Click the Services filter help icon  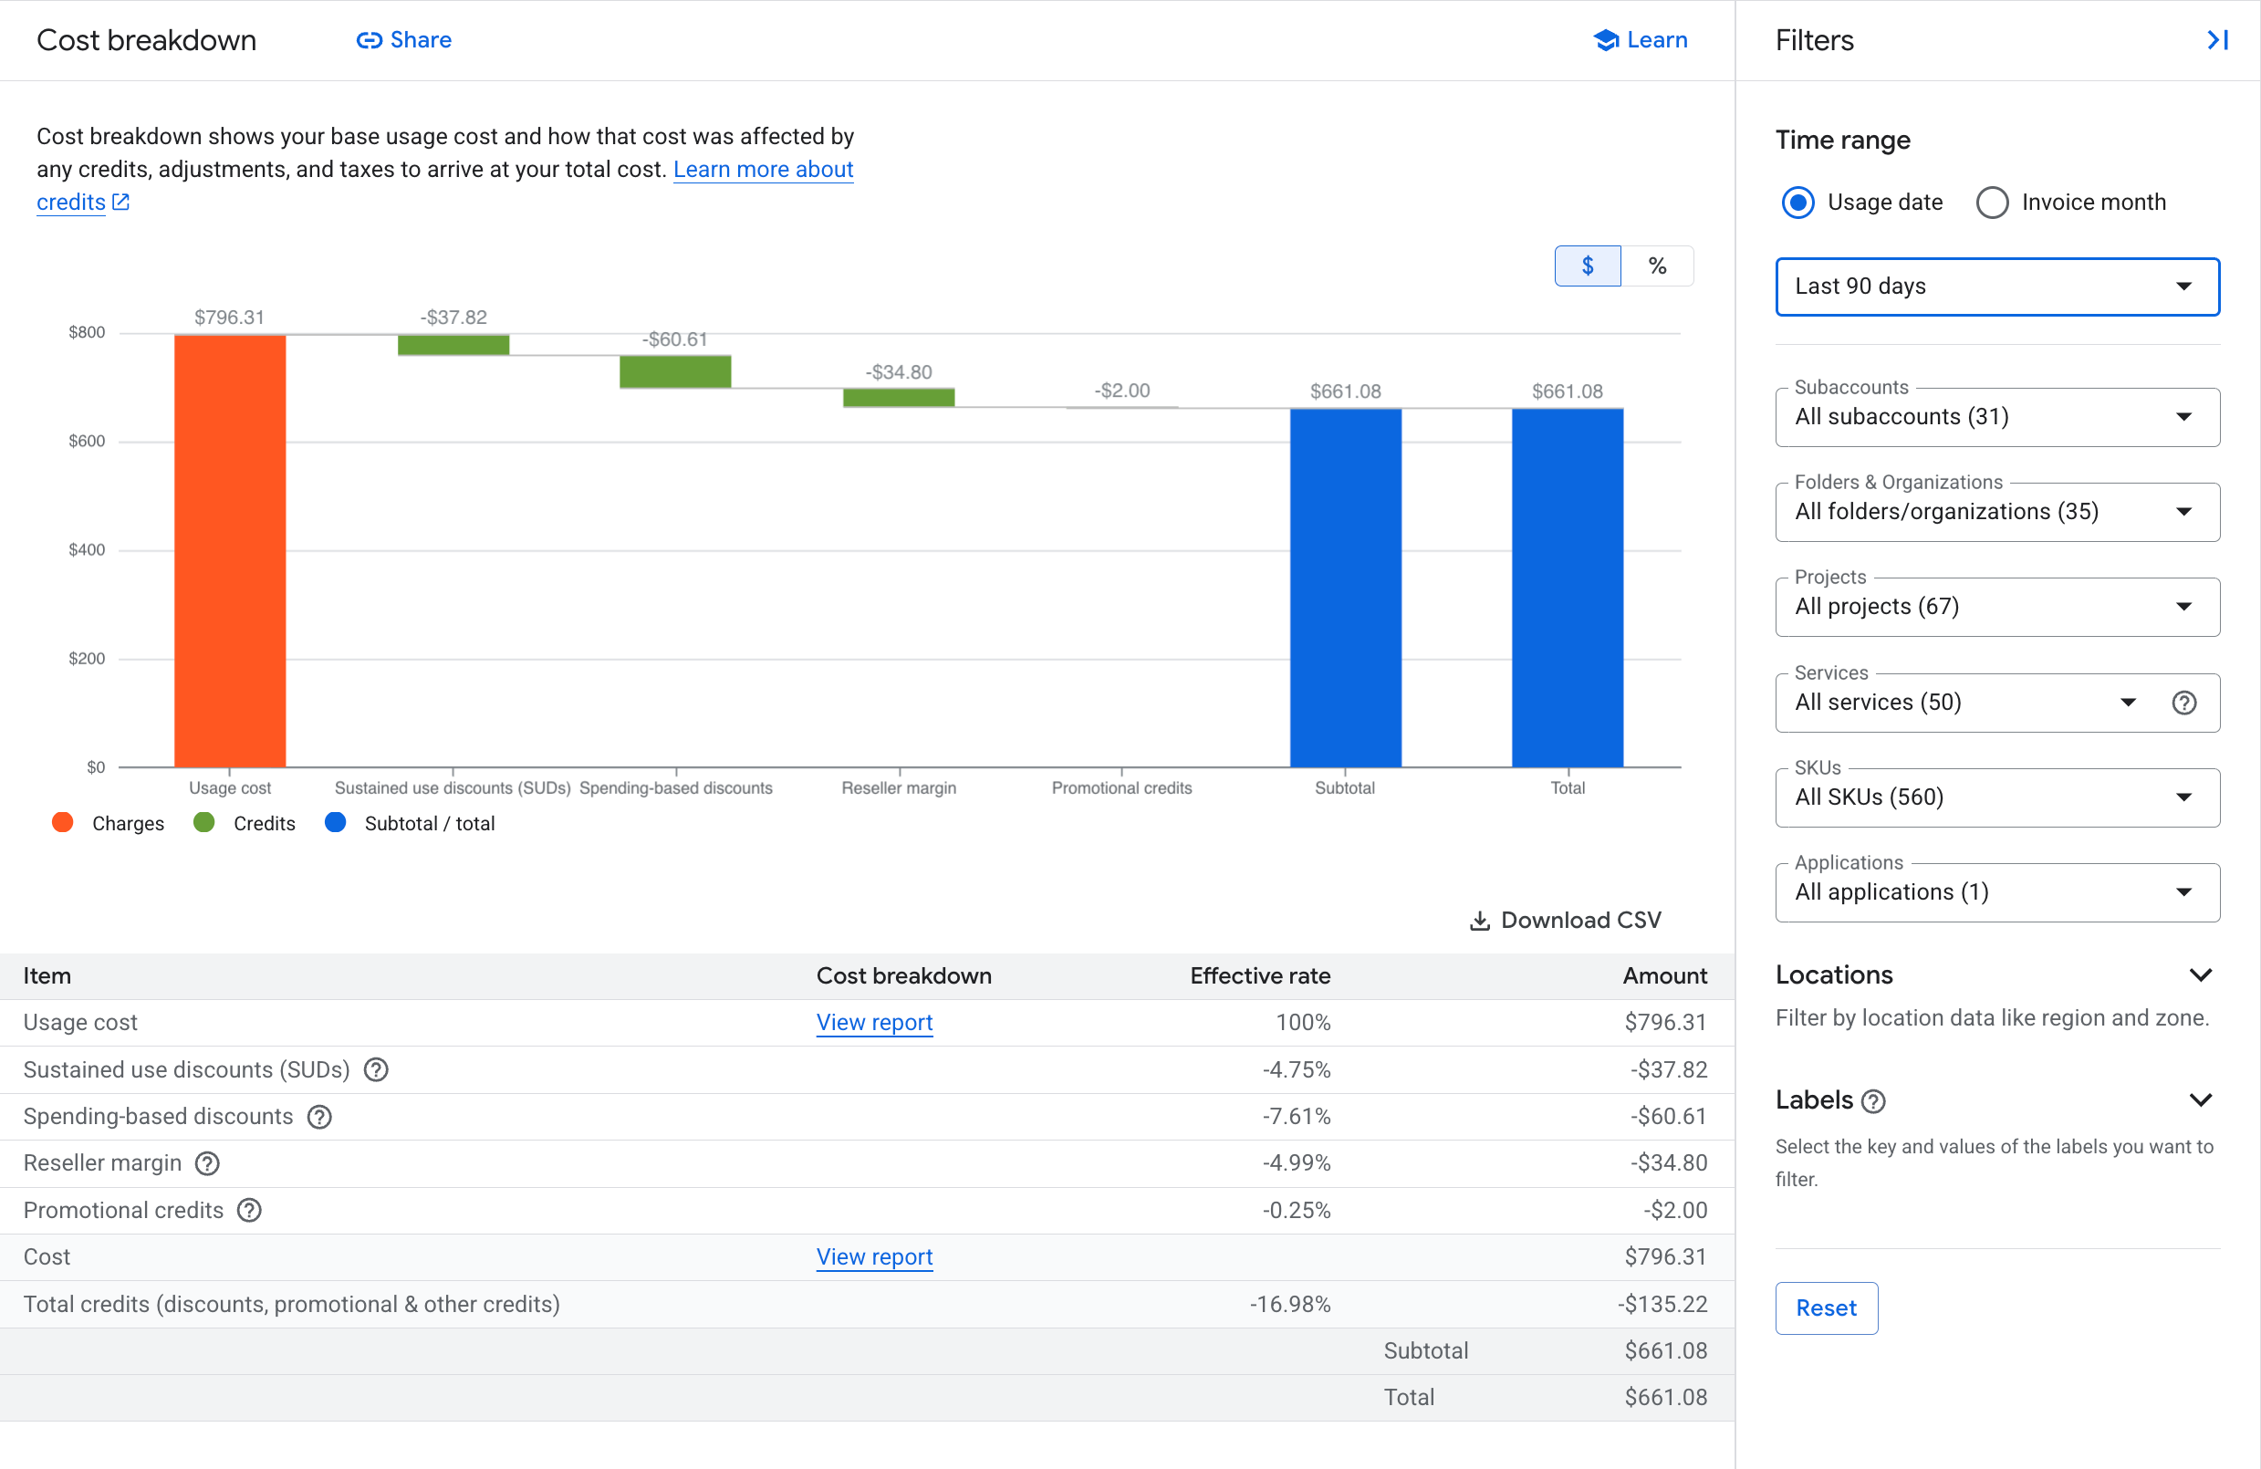point(2184,703)
